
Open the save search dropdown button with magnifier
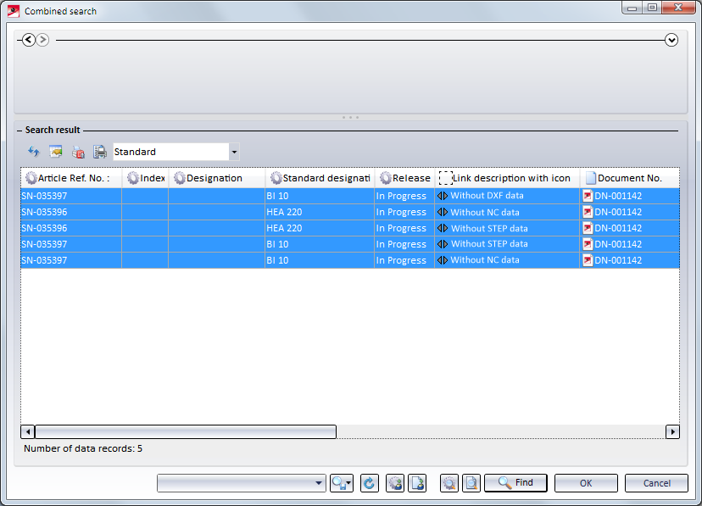(342, 483)
